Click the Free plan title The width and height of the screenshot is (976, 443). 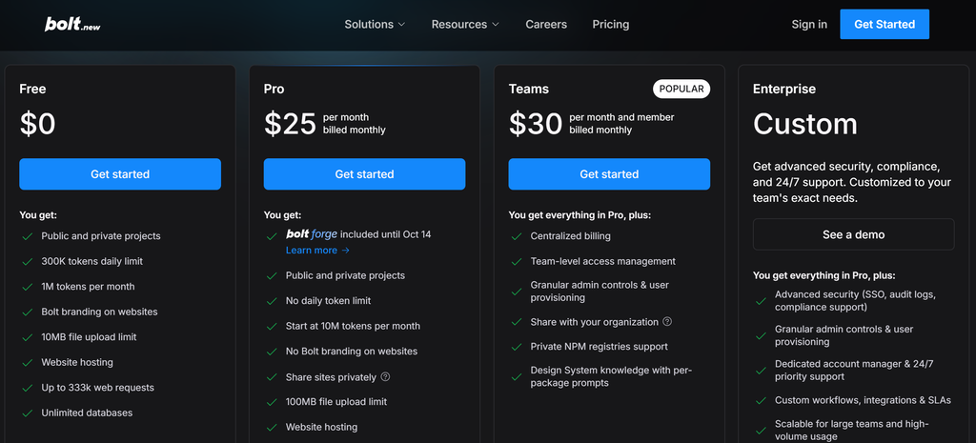32,89
